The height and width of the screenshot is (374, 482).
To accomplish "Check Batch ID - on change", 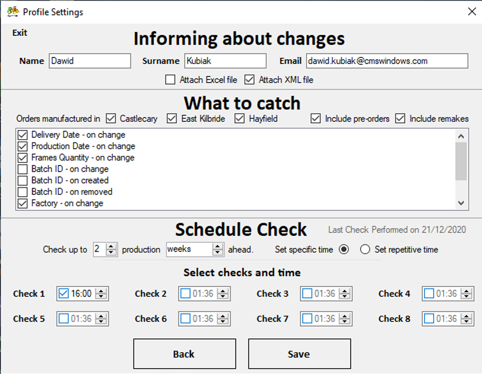I will click(x=23, y=169).
